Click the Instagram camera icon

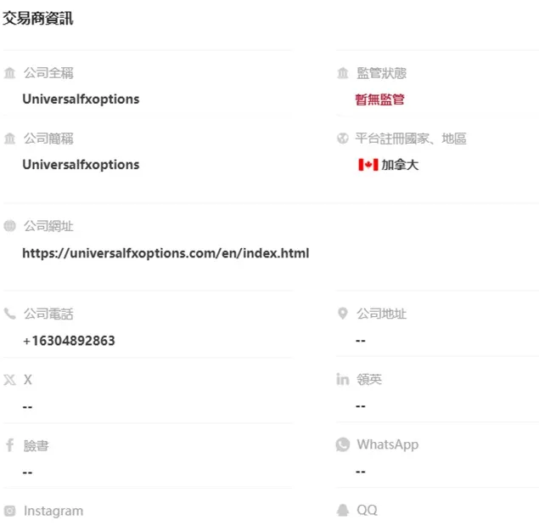click(x=9, y=511)
